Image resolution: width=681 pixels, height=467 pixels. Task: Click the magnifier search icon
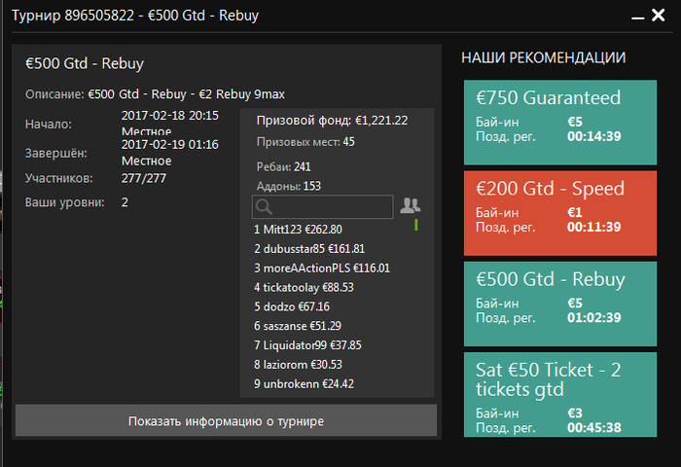[x=264, y=206]
